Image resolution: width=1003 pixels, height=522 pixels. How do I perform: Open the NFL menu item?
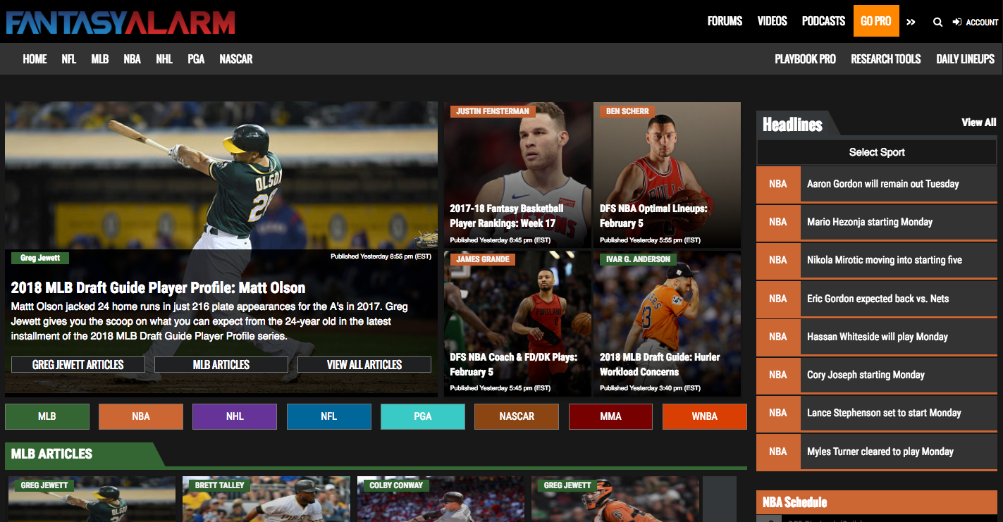point(68,59)
